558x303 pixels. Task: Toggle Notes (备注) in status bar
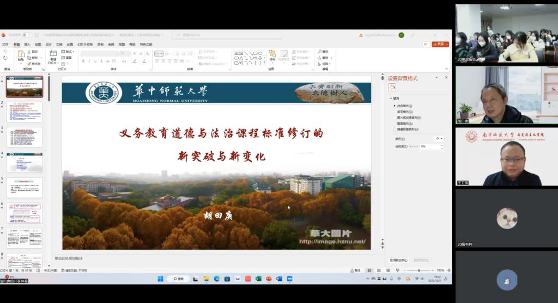click(x=355, y=270)
